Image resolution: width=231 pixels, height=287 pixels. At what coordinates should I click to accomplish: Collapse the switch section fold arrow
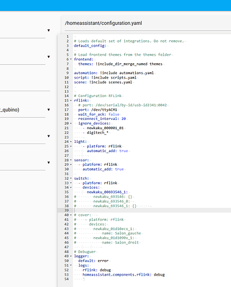tap(71, 179)
